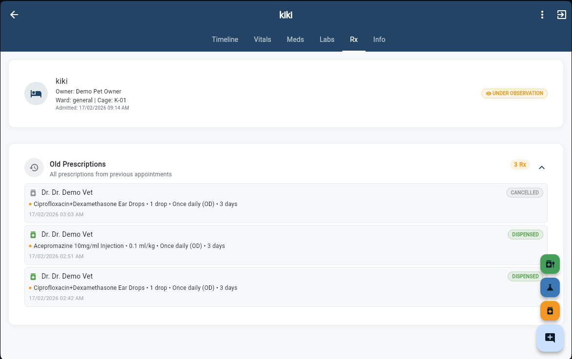Image resolution: width=572 pixels, height=359 pixels.
Task: Open the Meds tab
Action: (295, 39)
